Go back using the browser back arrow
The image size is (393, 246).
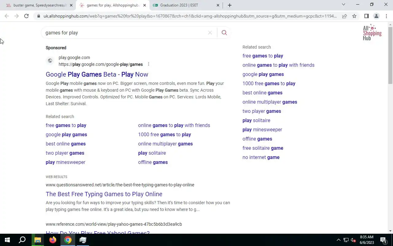pyautogui.click(x=7, y=16)
